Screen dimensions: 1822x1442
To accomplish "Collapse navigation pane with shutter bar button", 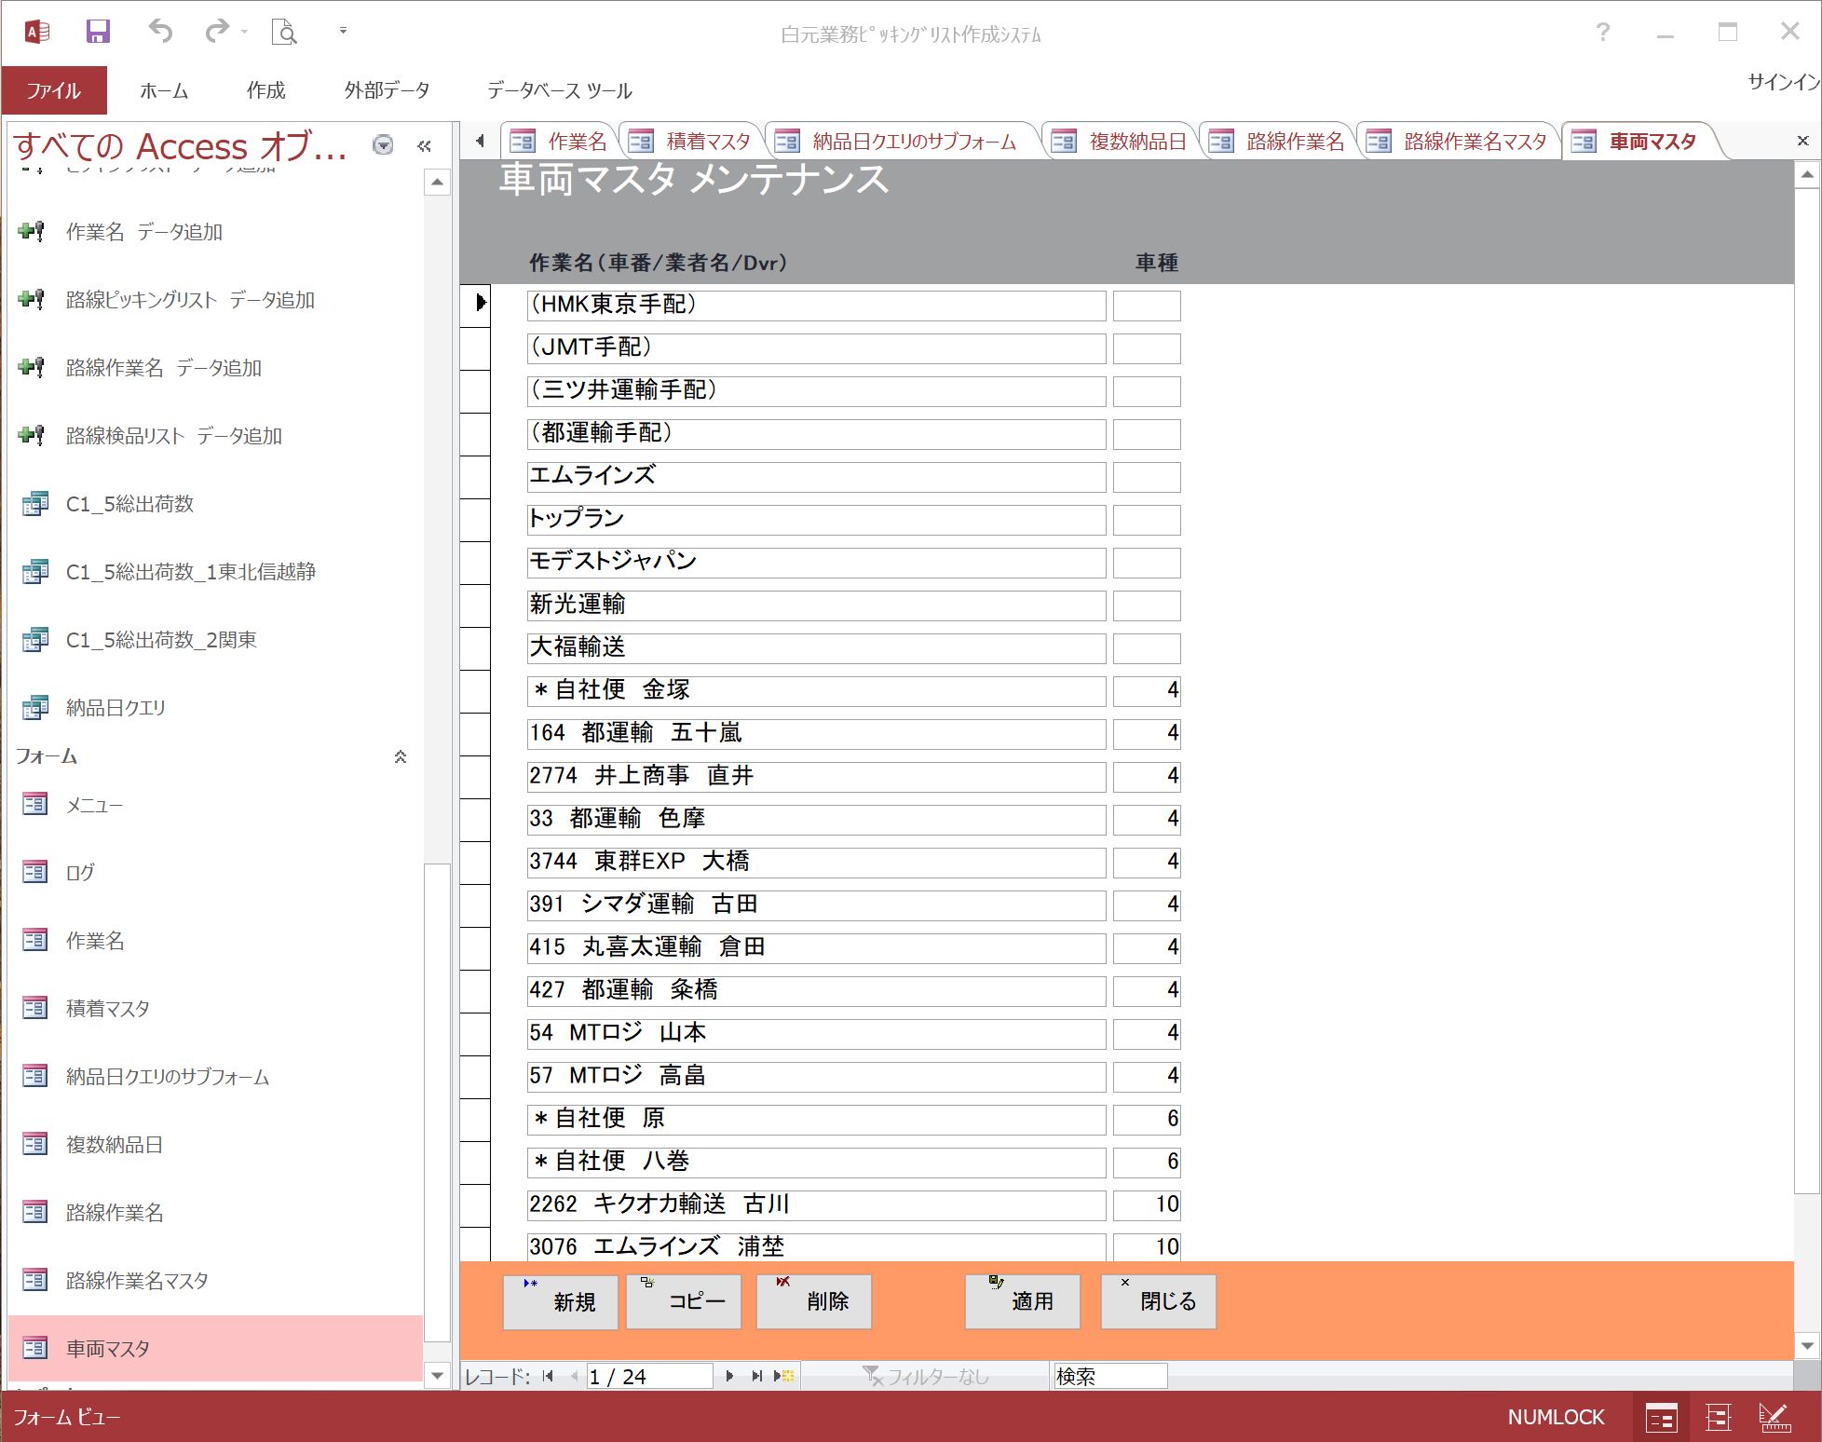I will click(x=425, y=145).
